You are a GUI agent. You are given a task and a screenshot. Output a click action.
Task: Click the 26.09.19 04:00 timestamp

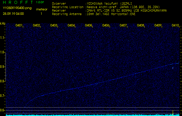tap(13, 14)
